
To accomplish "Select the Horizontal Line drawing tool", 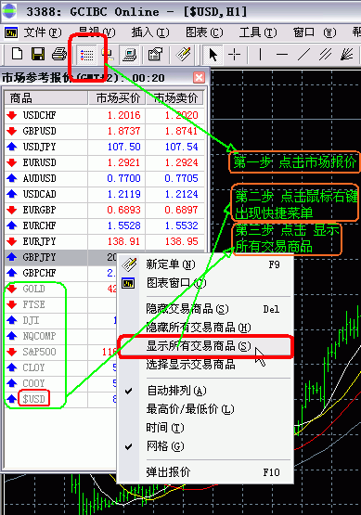I will pos(282,54).
